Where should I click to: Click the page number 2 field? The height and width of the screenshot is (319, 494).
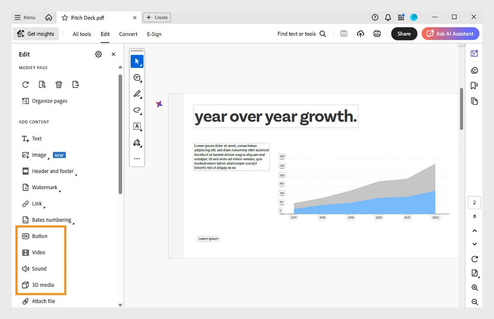[x=474, y=203]
